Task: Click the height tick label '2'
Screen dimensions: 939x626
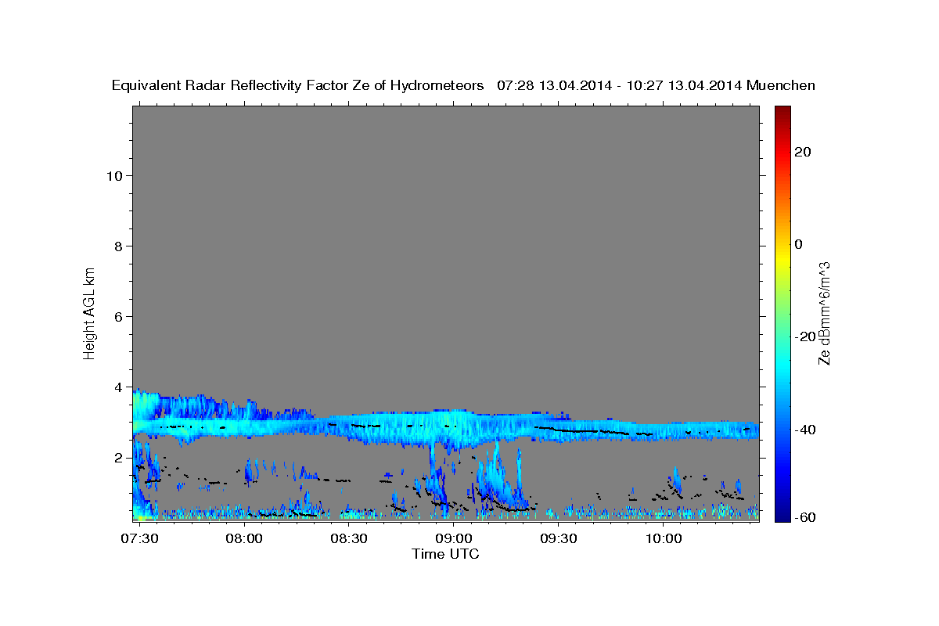Action: [119, 458]
